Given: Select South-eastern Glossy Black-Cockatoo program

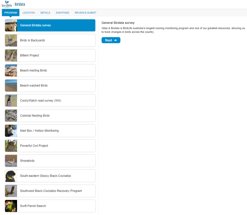Looking at the screenshot, I should 50,176.
